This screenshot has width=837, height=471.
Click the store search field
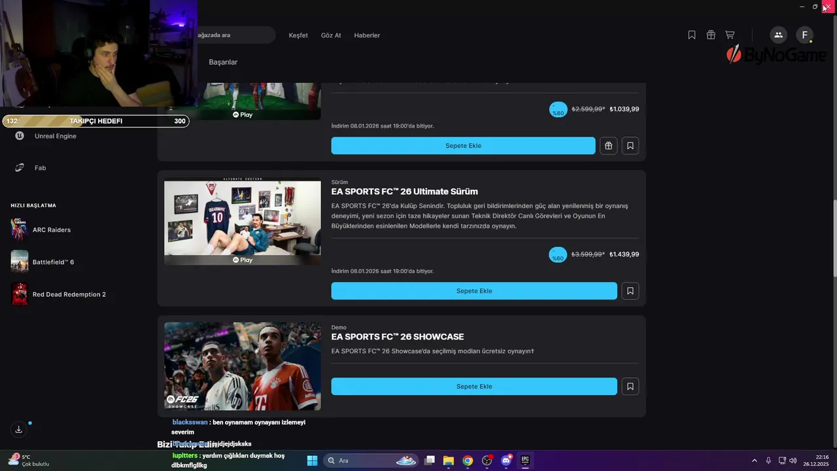point(235,35)
